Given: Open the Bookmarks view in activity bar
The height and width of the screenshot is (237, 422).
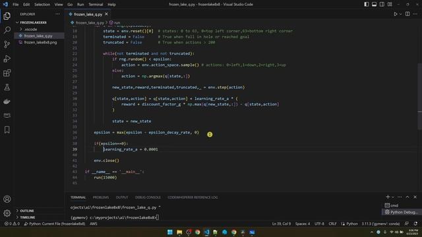Looking at the screenshot, I should 7,130.
